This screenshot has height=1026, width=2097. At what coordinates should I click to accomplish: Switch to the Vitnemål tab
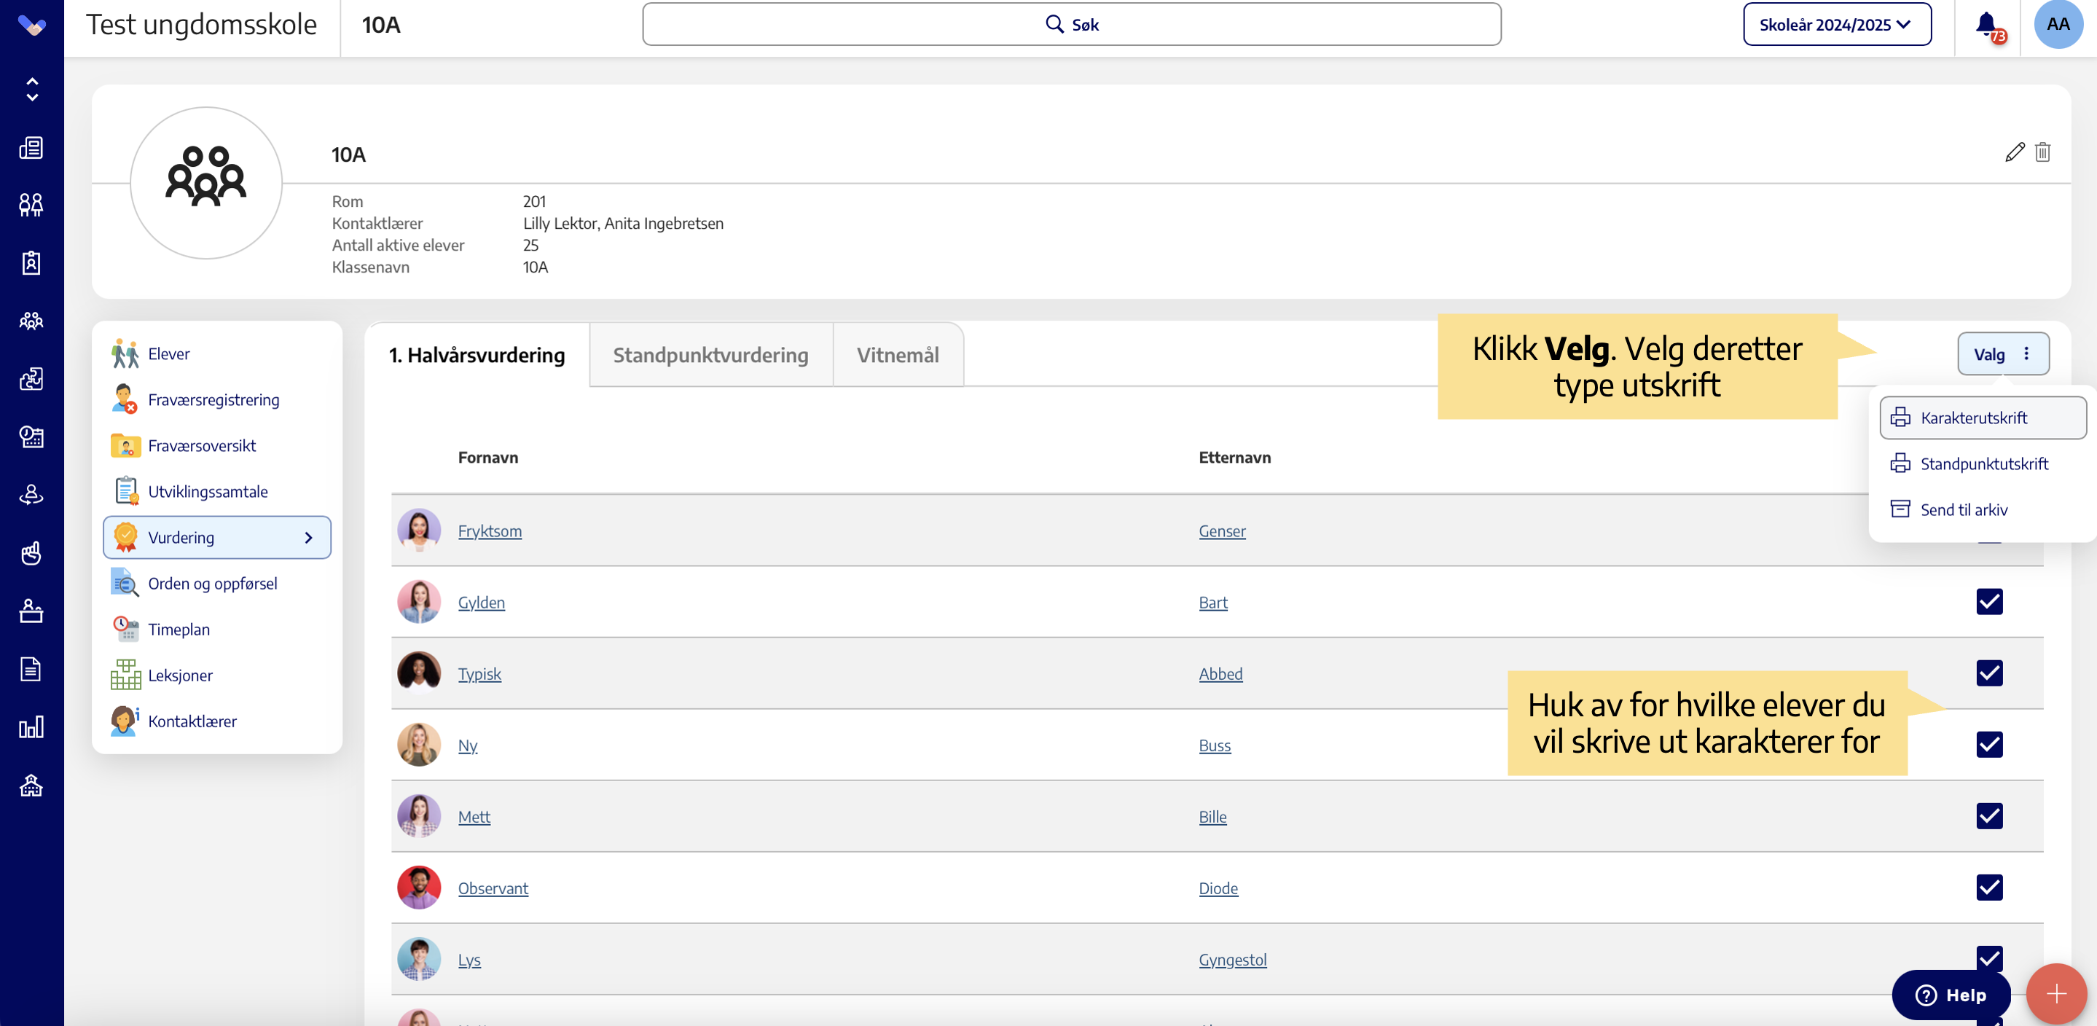point(898,355)
